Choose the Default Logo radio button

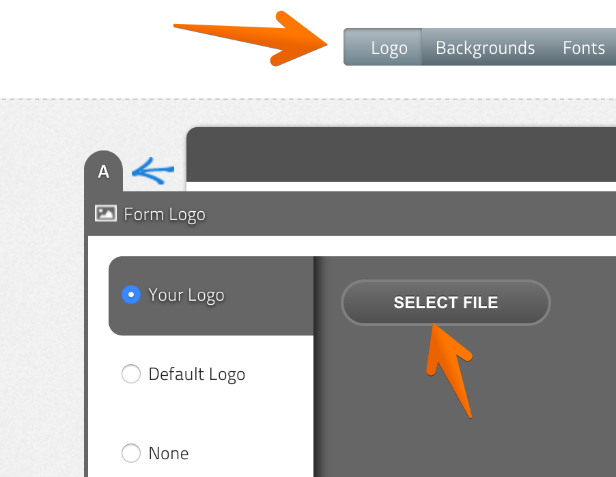(x=130, y=374)
